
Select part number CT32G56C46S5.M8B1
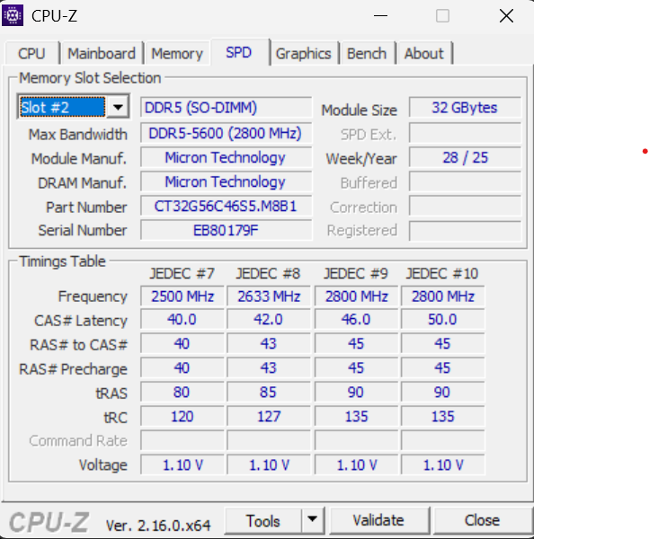pyautogui.click(x=226, y=206)
